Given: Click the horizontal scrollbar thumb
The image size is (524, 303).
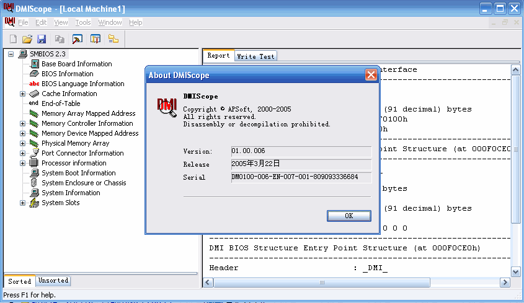Looking at the screenshot, I should coord(322,283).
